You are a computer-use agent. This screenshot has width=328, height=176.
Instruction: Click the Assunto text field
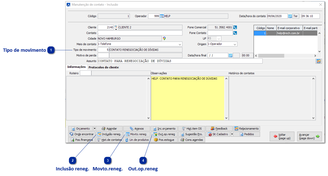pyautogui.click(x=180, y=61)
